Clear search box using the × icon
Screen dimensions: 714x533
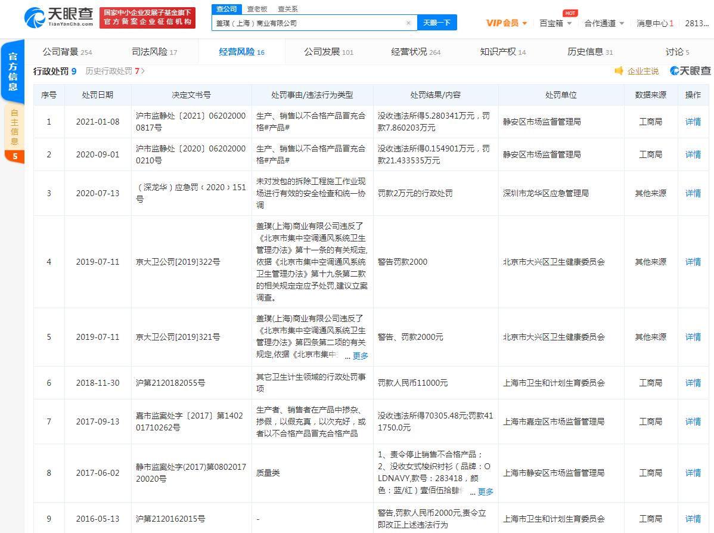409,23
